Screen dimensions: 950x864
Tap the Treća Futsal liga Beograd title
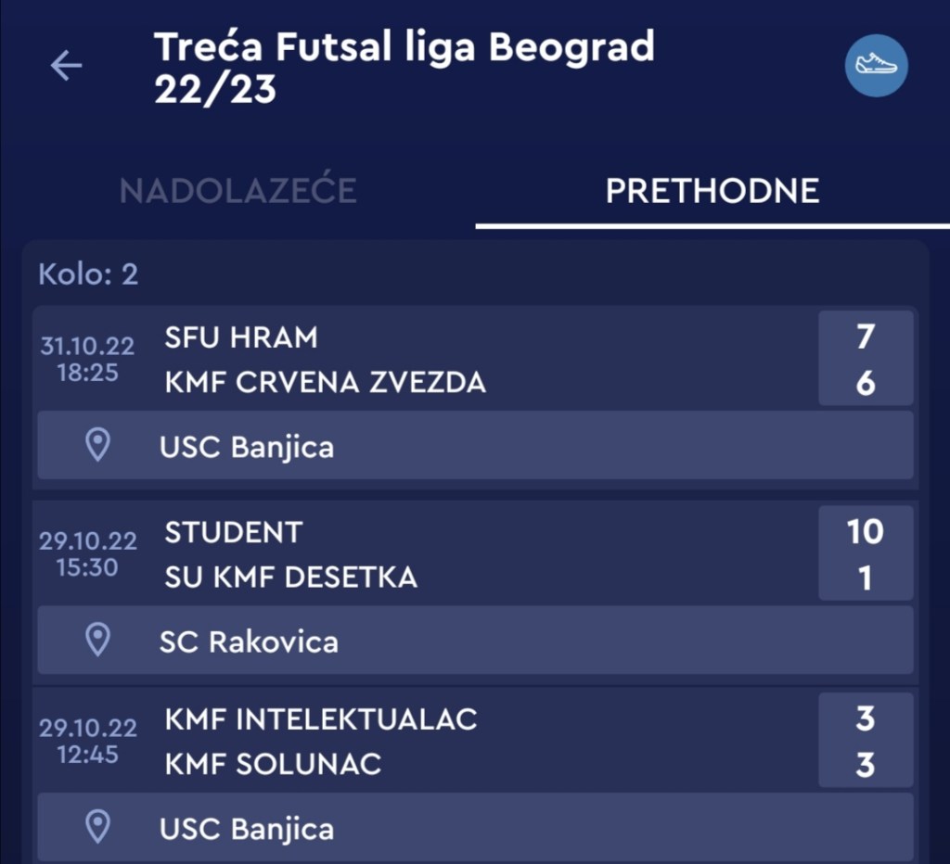coord(404,67)
